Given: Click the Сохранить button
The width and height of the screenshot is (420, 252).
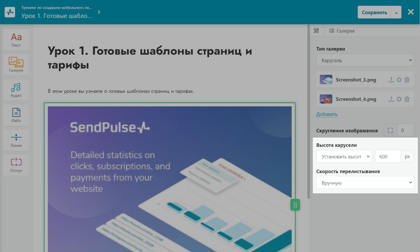Looking at the screenshot, I should (x=374, y=13).
